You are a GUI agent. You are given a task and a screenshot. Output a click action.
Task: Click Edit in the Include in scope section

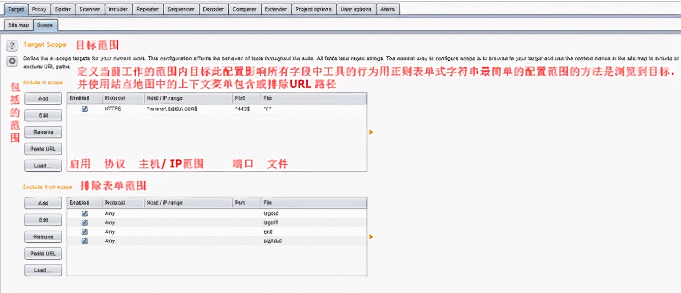coord(43,115)
